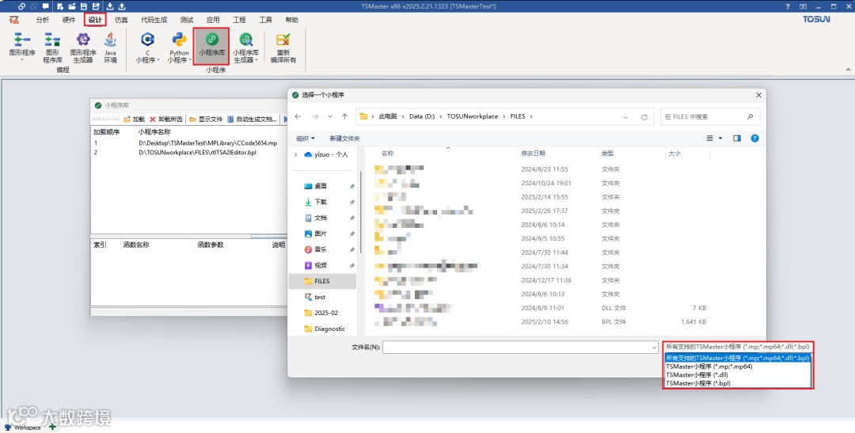Click the download arrow icon in title bar
Image resolution: width=855 pixels, height=433 pixels.
[110, 6]
